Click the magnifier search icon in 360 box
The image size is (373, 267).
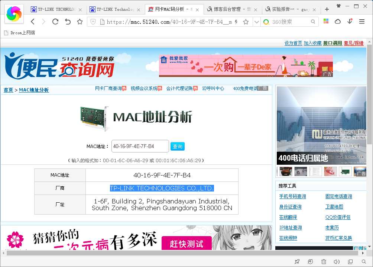[313, 22]
